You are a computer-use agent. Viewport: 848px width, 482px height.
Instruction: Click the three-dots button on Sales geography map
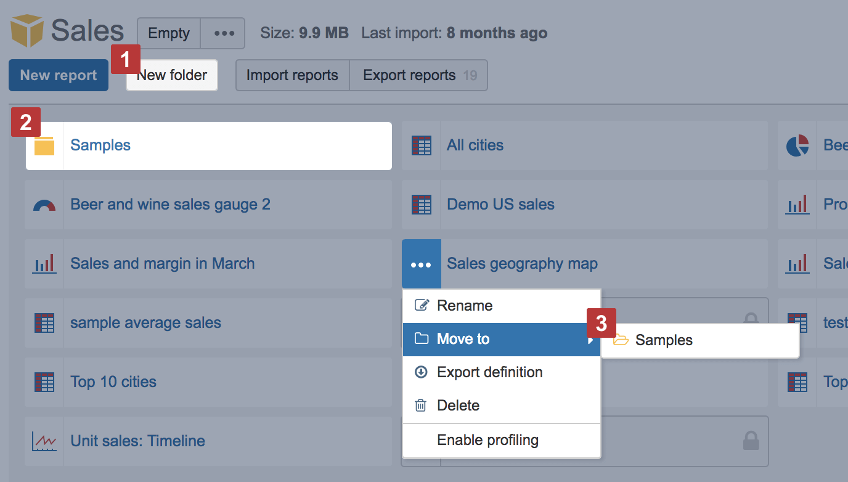tap(422, 264)
